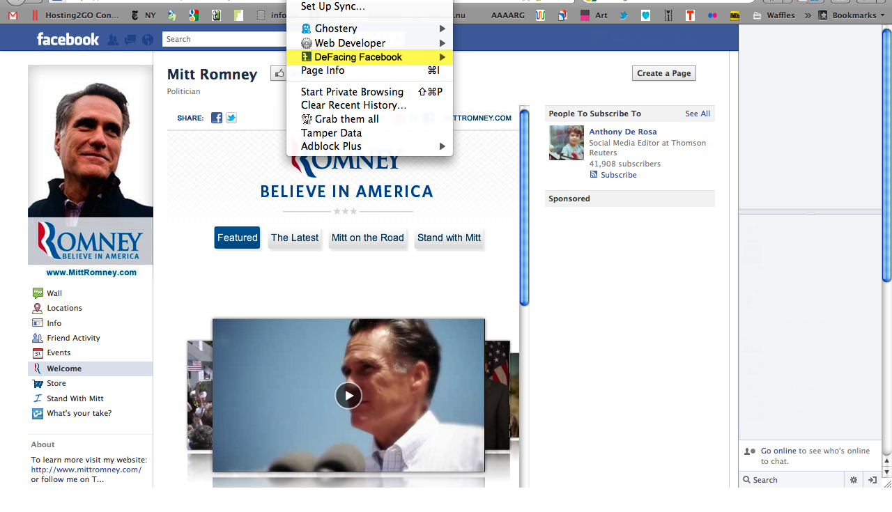
Task: Open the Hosting2GO bookmark
Action: (x=75, y=15)
